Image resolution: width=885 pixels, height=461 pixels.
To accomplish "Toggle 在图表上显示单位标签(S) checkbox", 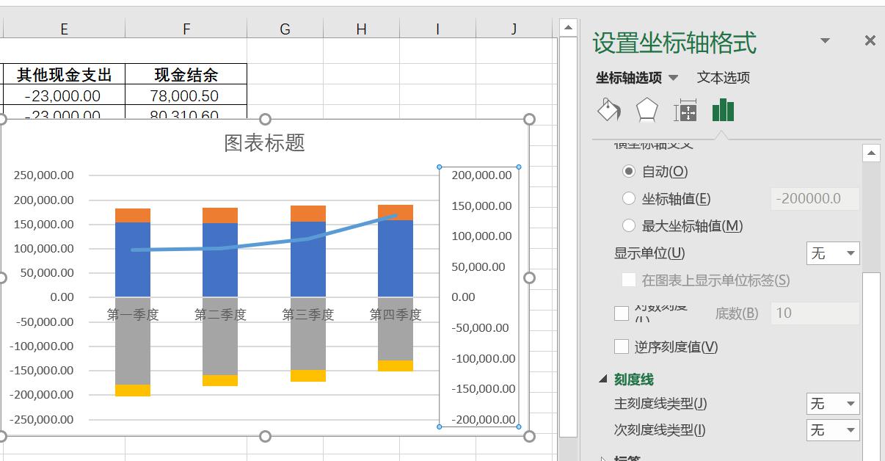I will (628, 280).
